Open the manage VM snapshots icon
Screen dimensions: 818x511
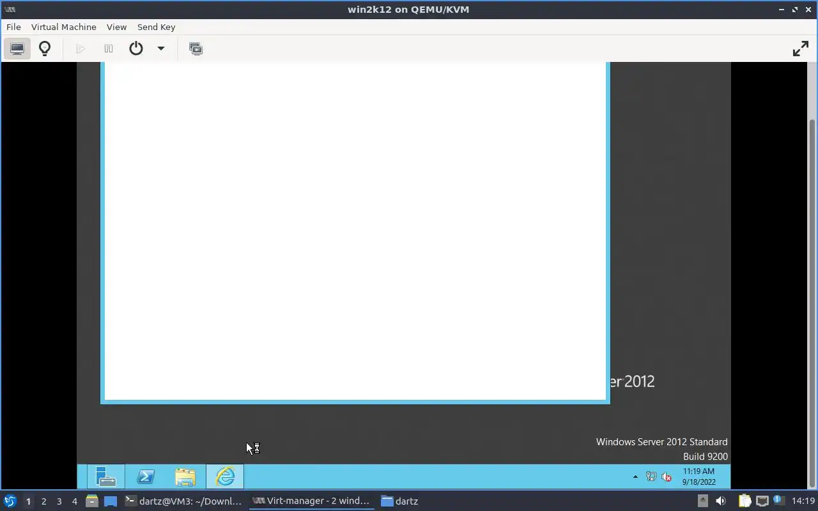(196, 49)
